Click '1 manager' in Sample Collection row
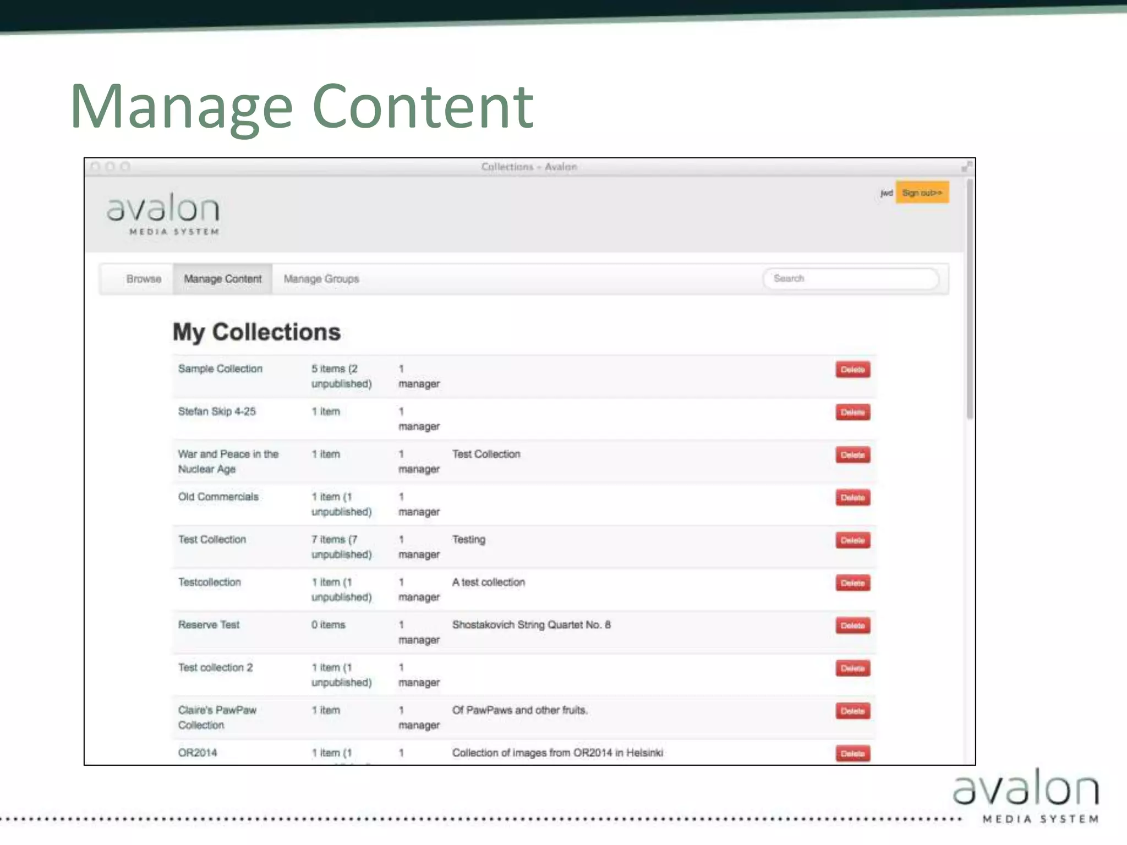 click(x=419, y=376)
